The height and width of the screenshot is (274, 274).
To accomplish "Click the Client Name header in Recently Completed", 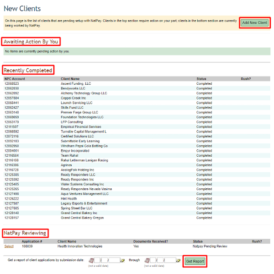I will (70, 79).
